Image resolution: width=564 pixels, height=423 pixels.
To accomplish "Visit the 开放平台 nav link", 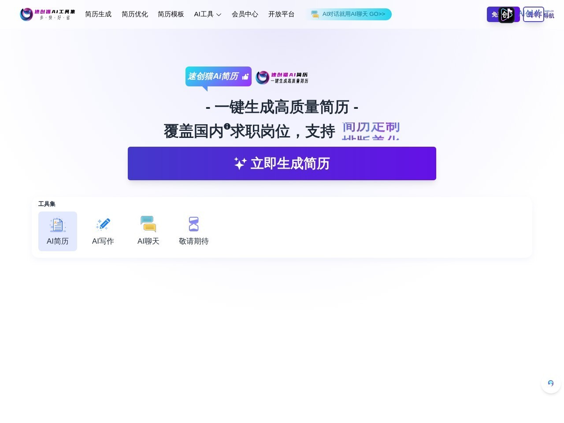I will (281, 14).
